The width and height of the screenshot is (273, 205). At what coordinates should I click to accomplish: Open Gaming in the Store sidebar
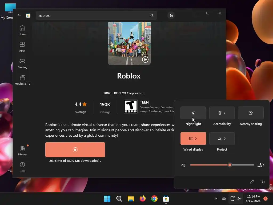pos(22,64)
